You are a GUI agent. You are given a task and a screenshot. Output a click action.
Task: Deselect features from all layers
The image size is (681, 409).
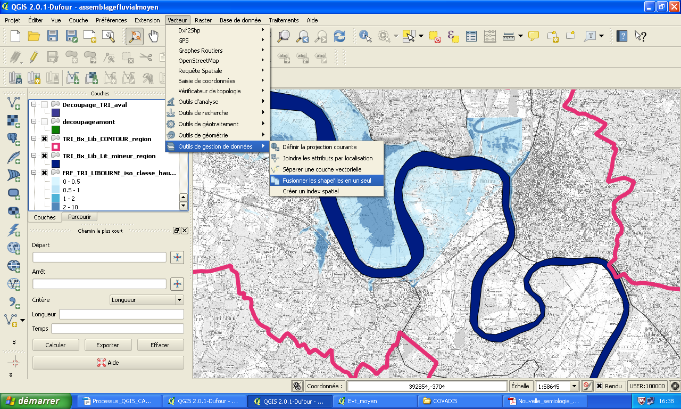435,36
